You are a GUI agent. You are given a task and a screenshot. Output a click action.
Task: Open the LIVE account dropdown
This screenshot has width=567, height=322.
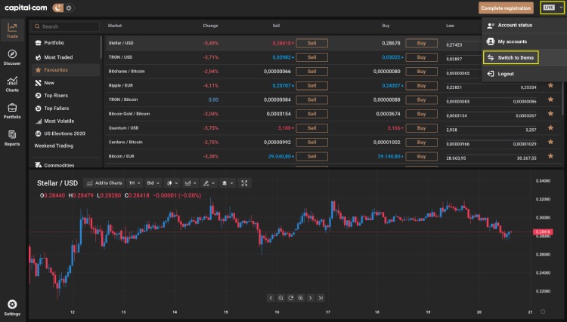pyautogui.click(x=552, y=8)
